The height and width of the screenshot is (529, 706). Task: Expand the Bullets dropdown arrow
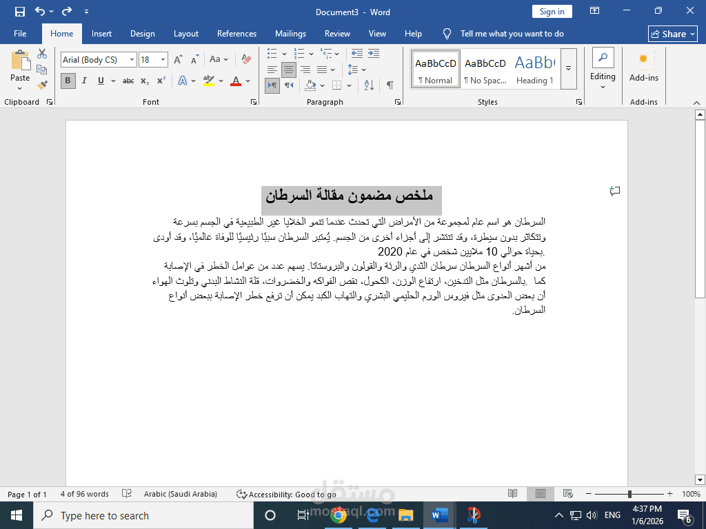[285, 53]
